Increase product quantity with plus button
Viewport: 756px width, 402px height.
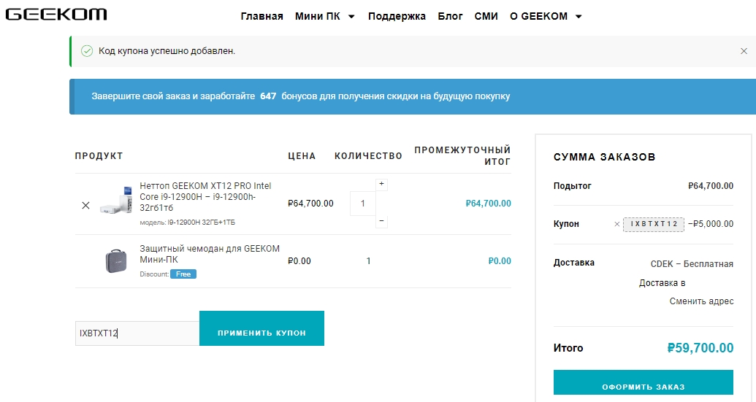click(381, 185)
